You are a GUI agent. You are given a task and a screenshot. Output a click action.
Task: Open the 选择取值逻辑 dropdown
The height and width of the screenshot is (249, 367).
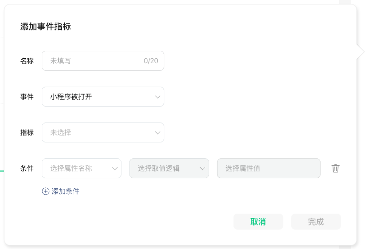[x=169, y=168]
